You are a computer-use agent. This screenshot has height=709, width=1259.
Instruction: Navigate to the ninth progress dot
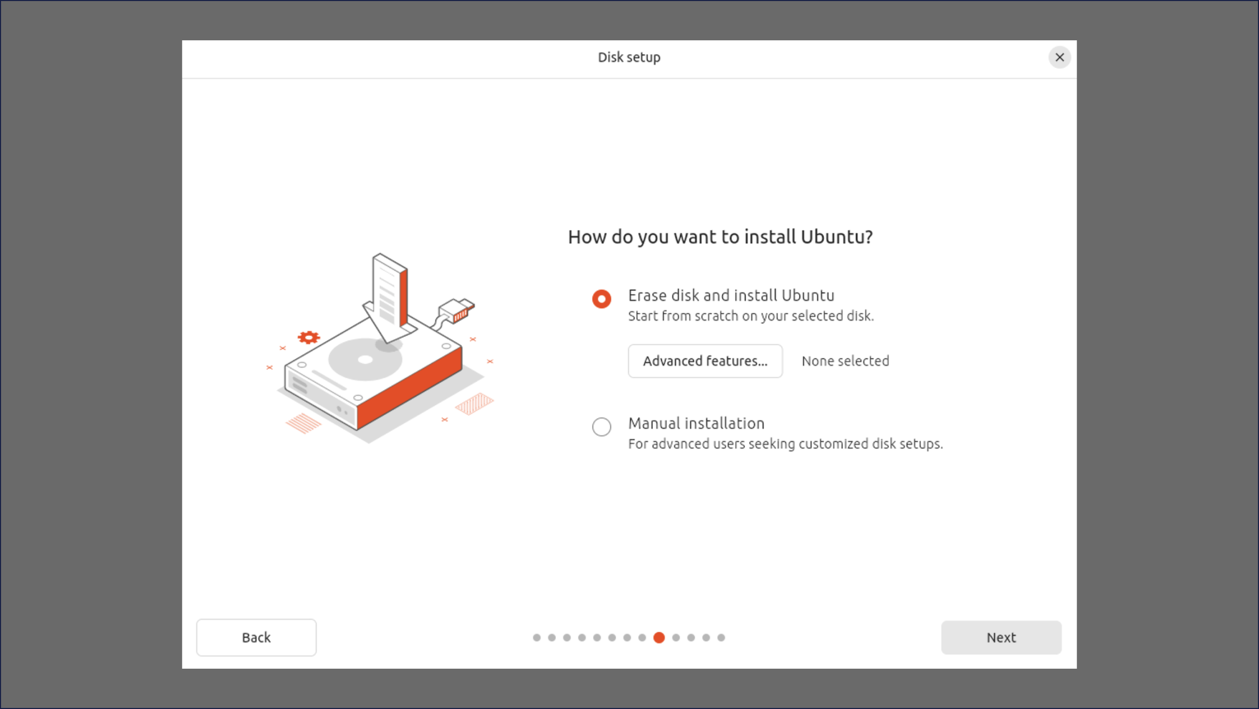click(660, 637)
